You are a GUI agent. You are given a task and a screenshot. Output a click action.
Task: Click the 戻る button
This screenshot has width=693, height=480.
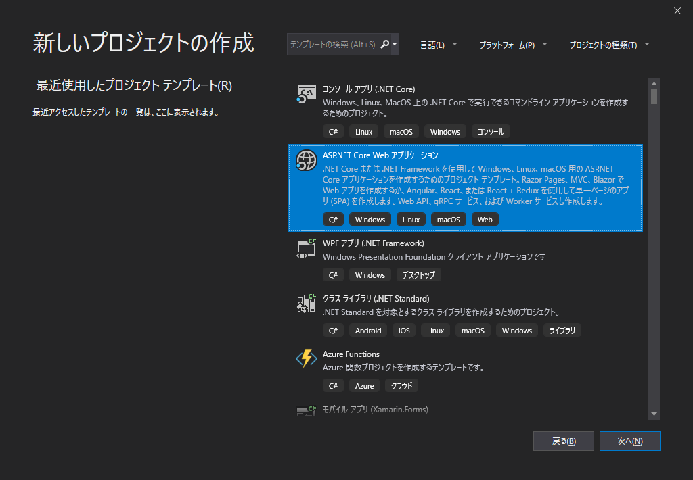[x=563, y=441]
